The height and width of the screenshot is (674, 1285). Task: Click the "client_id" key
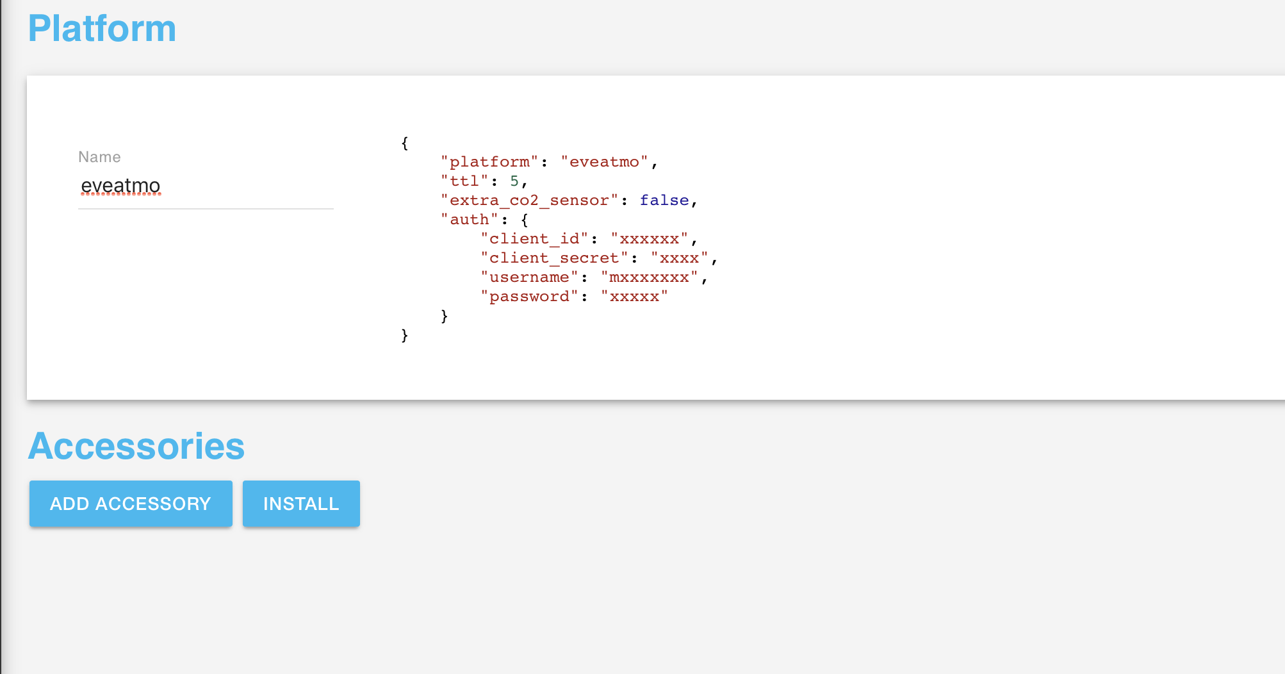point(534,239)
